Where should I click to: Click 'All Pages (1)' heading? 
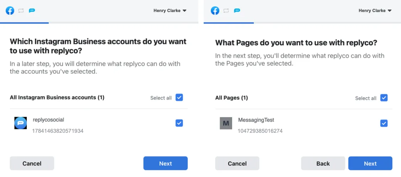[231, 98]
